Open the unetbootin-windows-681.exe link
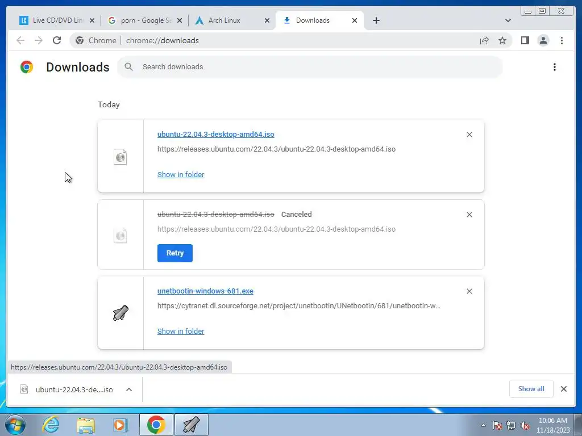582x436 pixels. (x=205, y=291)
